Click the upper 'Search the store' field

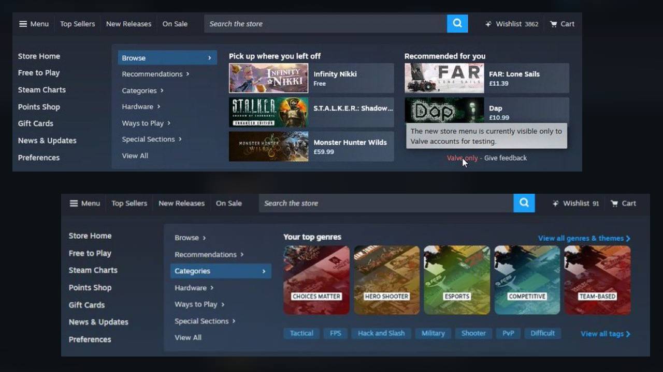pyautogui.click(x=325, y=23)
